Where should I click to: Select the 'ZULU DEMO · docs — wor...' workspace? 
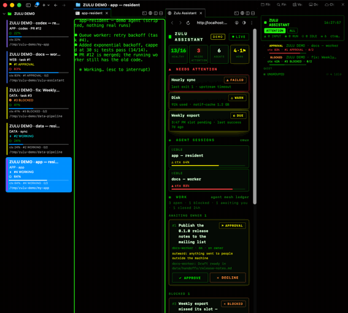tap(39, 67)
